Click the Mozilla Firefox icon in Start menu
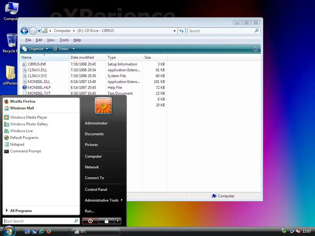The image size is (315, 236). pyautogui.click(x=6, y=101)
